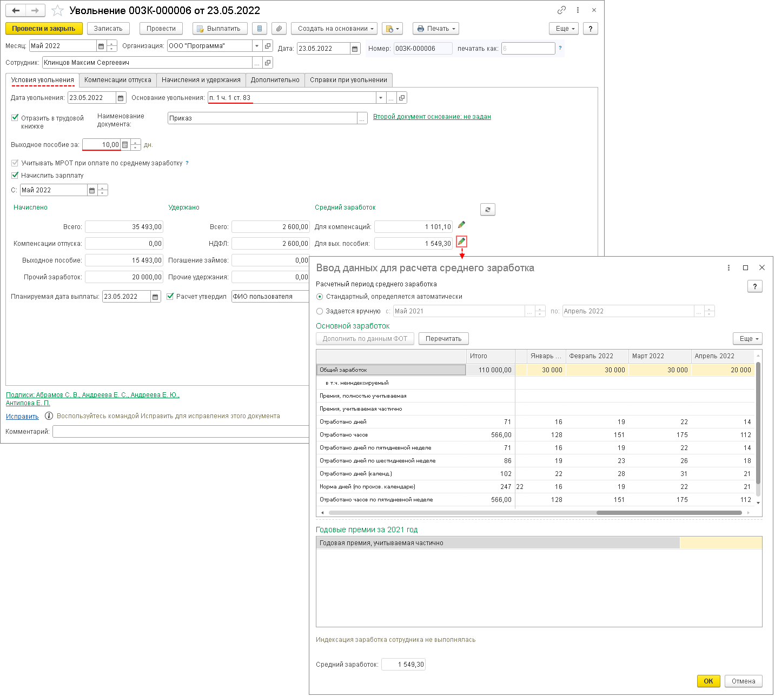
Task: Open Подписи signatures link
Action: click(x=92, y=399)
